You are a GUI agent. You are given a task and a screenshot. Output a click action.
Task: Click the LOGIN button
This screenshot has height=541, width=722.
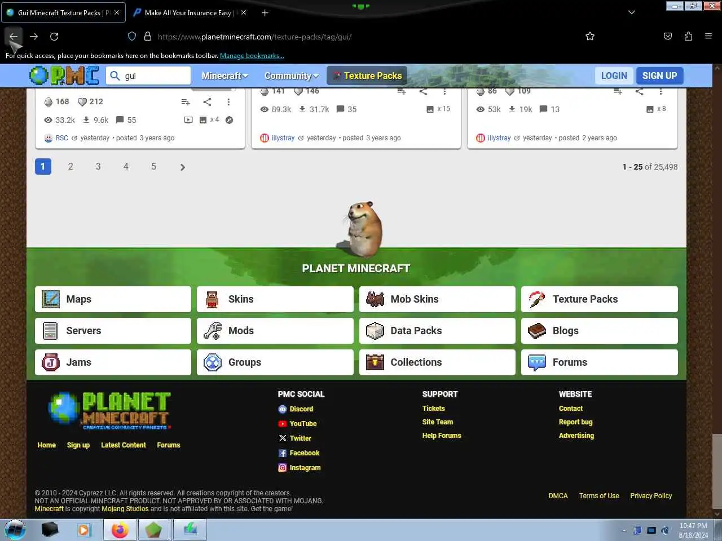click(x=614, y=76)
